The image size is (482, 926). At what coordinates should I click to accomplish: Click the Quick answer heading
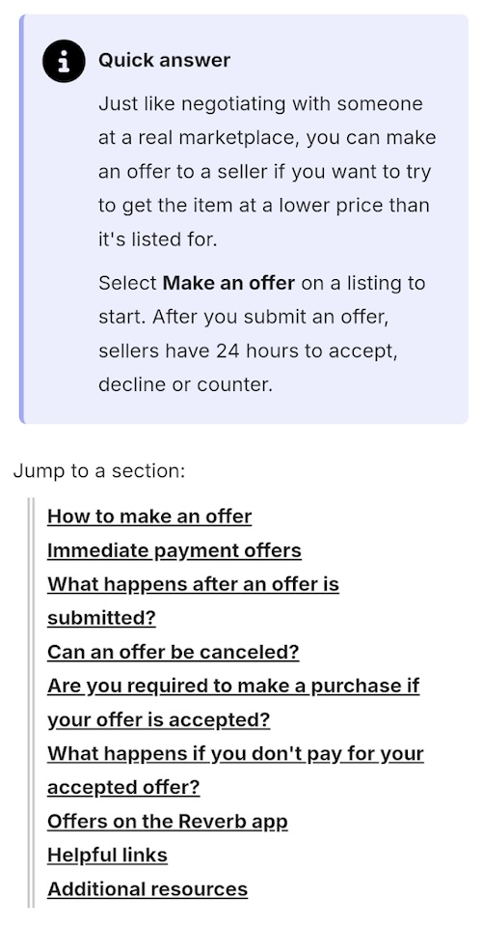tap(164, 60)
